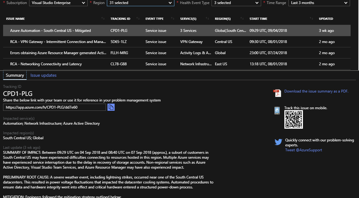Sort table by Service(s) arrows
The height and width of the screenshot is (198, 359).
click(207, 19)
